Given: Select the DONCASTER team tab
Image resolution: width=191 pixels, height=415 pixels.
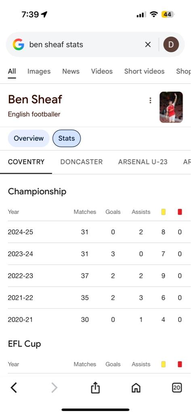Looking at the screenshot, I should [82, 162].
